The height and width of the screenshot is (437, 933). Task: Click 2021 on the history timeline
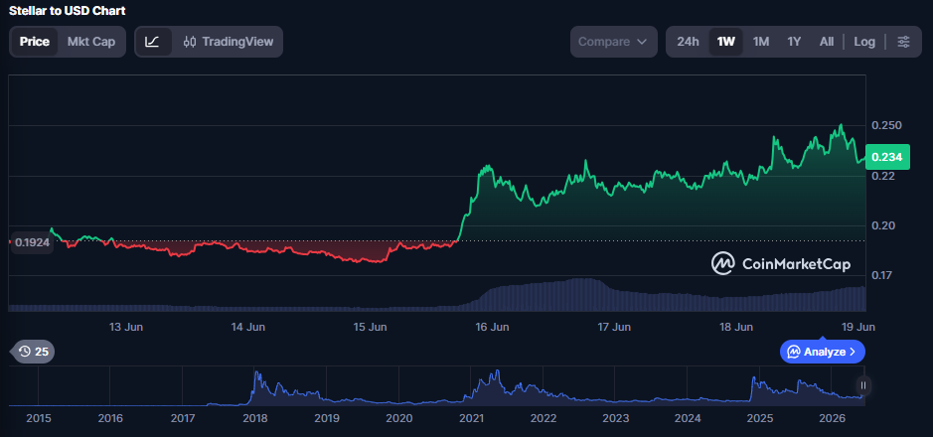point(471,418)
